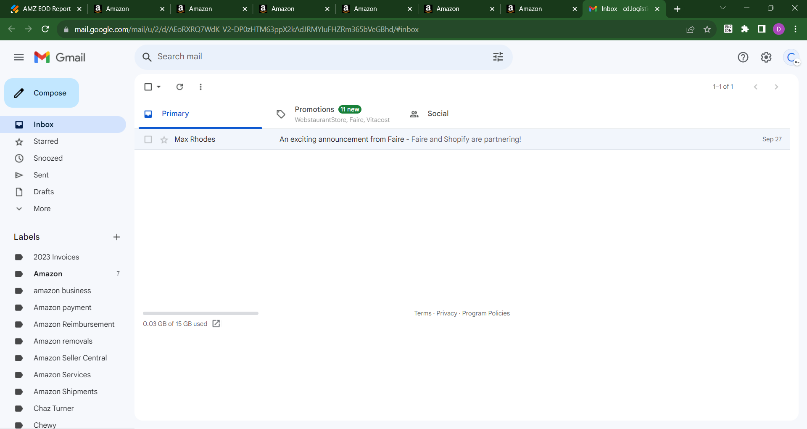
Task: Open the Faire announcement email
Action: click(x=462, y=139)
